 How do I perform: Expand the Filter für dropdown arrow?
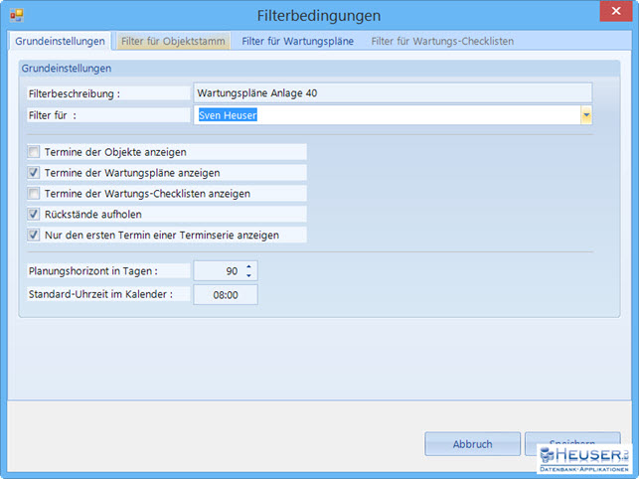point(586,115)
